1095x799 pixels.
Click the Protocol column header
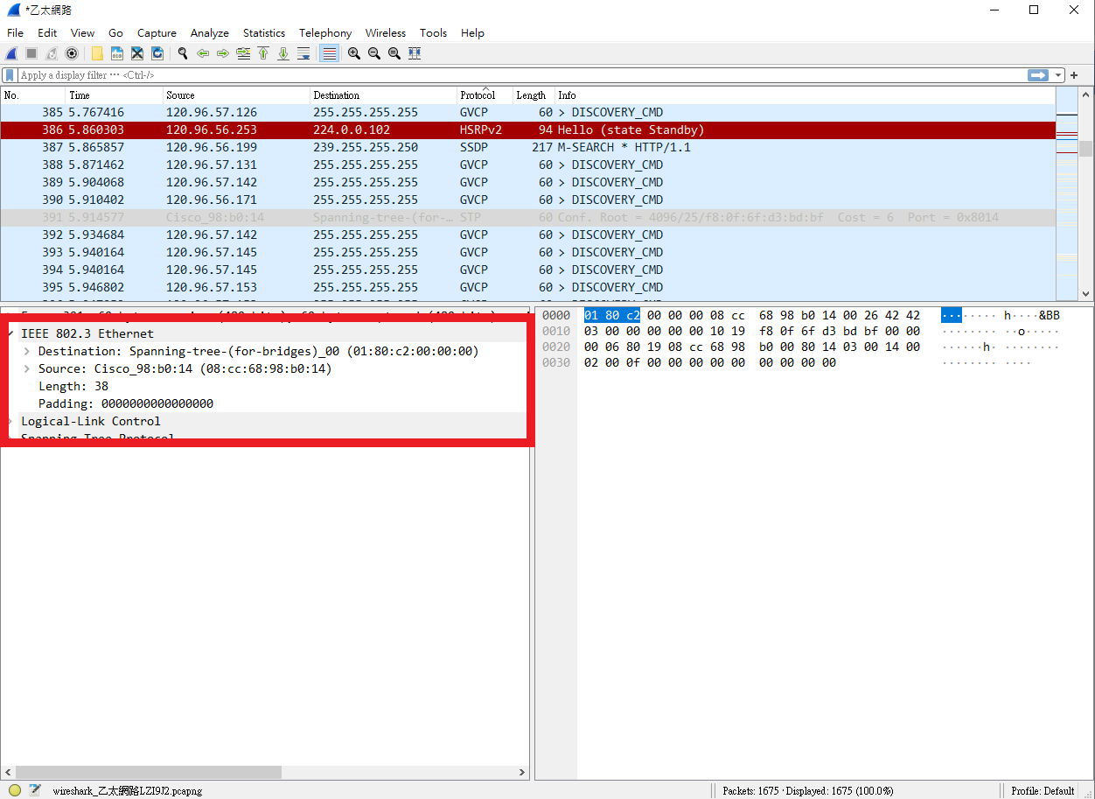(478, 95)
